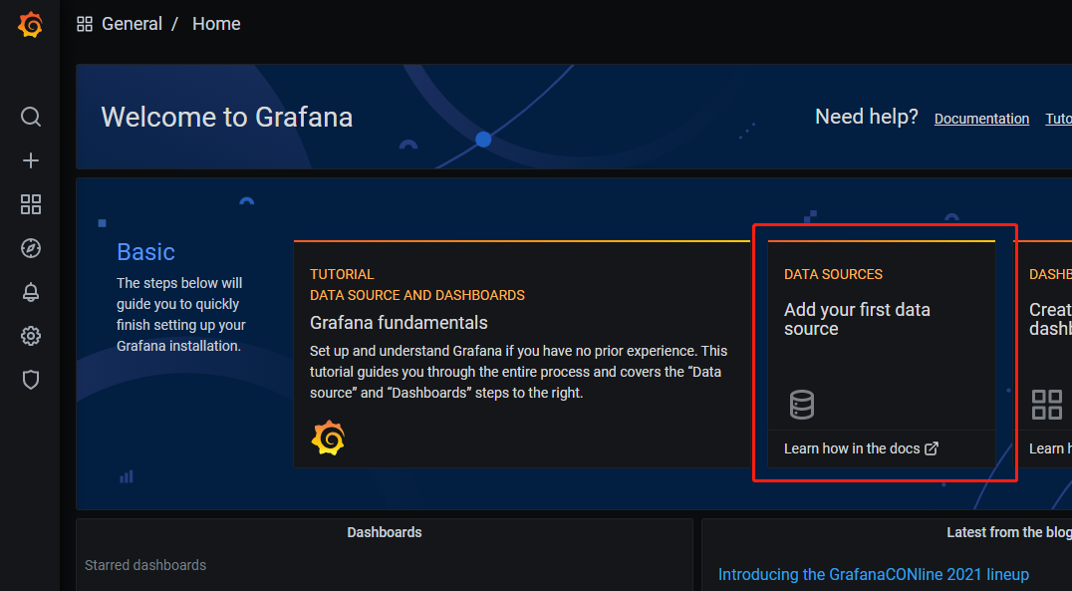Open Alerting via the bell icon

pos(31,292)
